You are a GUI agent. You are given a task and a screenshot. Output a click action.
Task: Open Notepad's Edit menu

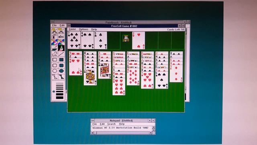coord(102,124)
